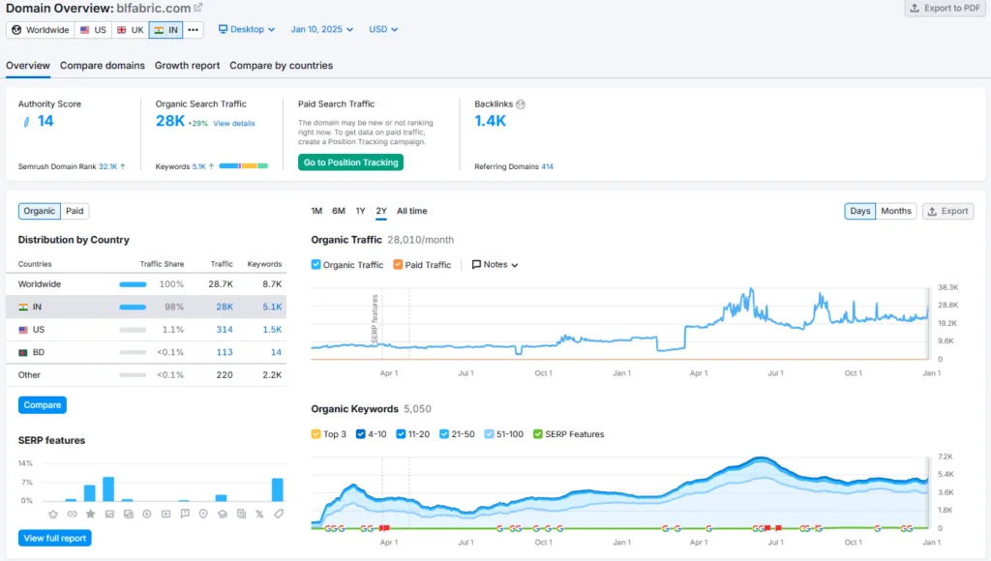This screenshot has width=991, height=561.
Task: Uncheck the Organic Traffic checkbox
Action: pyautogui.click(x=316, y=265)
